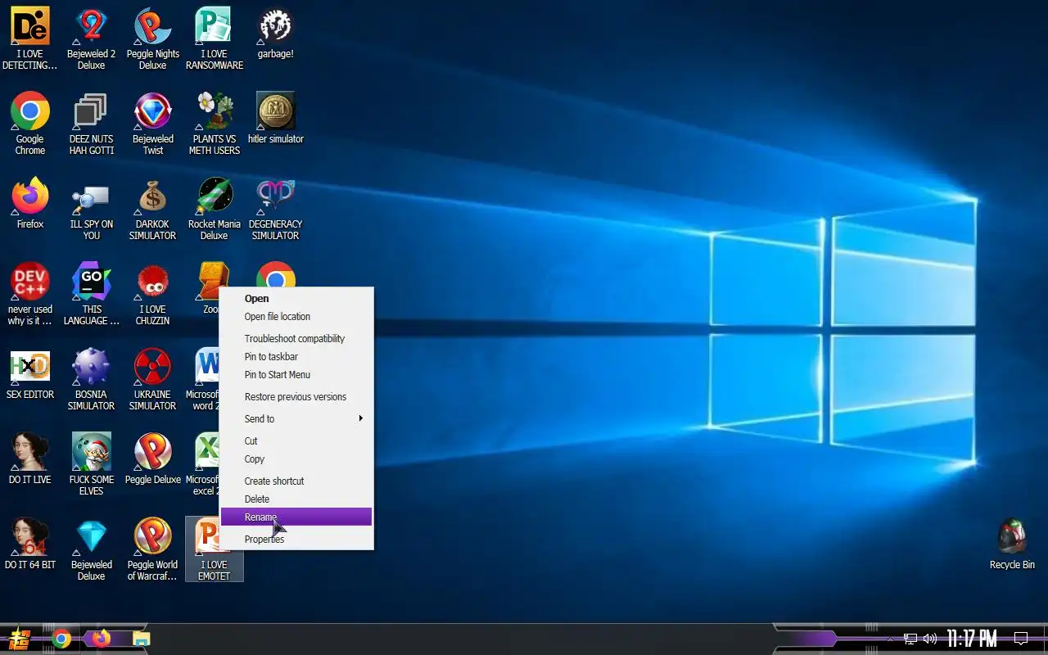This screenshot has height=655, width=1048.
Task: Choose Copy from the context menu
Action: pos(296,459)
